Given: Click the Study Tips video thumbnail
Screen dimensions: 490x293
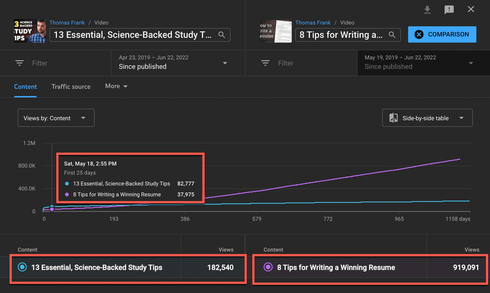Looking at the screenshot, I should 29,31.
